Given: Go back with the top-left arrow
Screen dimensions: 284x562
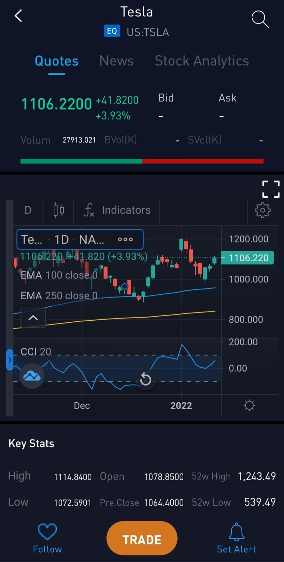Looking at the screenshot, I should tap(18, 16).
